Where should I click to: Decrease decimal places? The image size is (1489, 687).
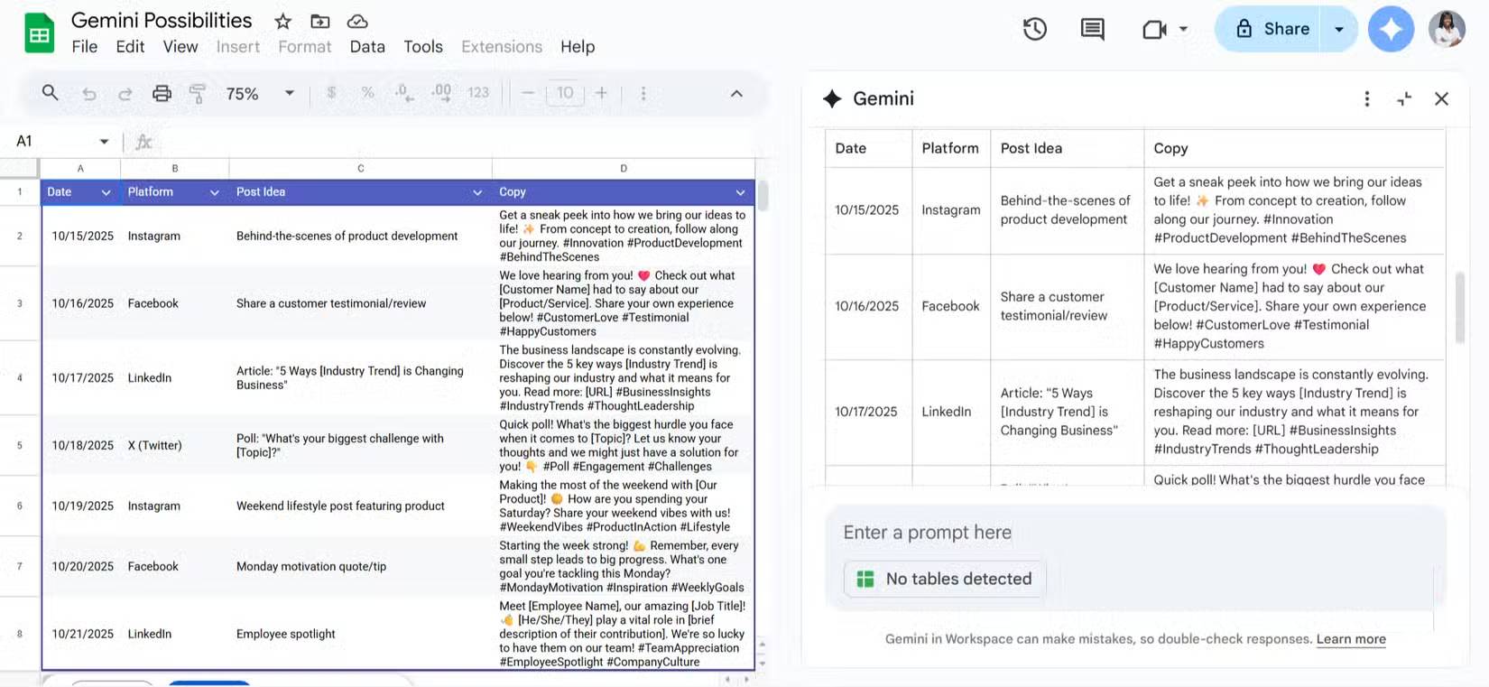pos(403,92)
